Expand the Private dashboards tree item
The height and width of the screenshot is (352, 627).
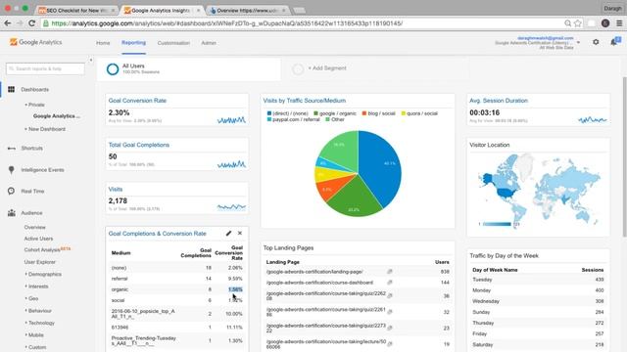[35, 105]
